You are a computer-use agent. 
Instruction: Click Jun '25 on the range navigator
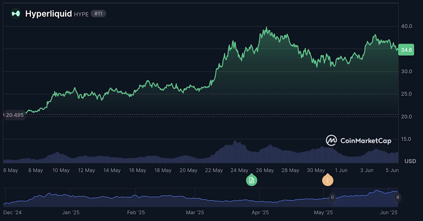coord(389,213)
